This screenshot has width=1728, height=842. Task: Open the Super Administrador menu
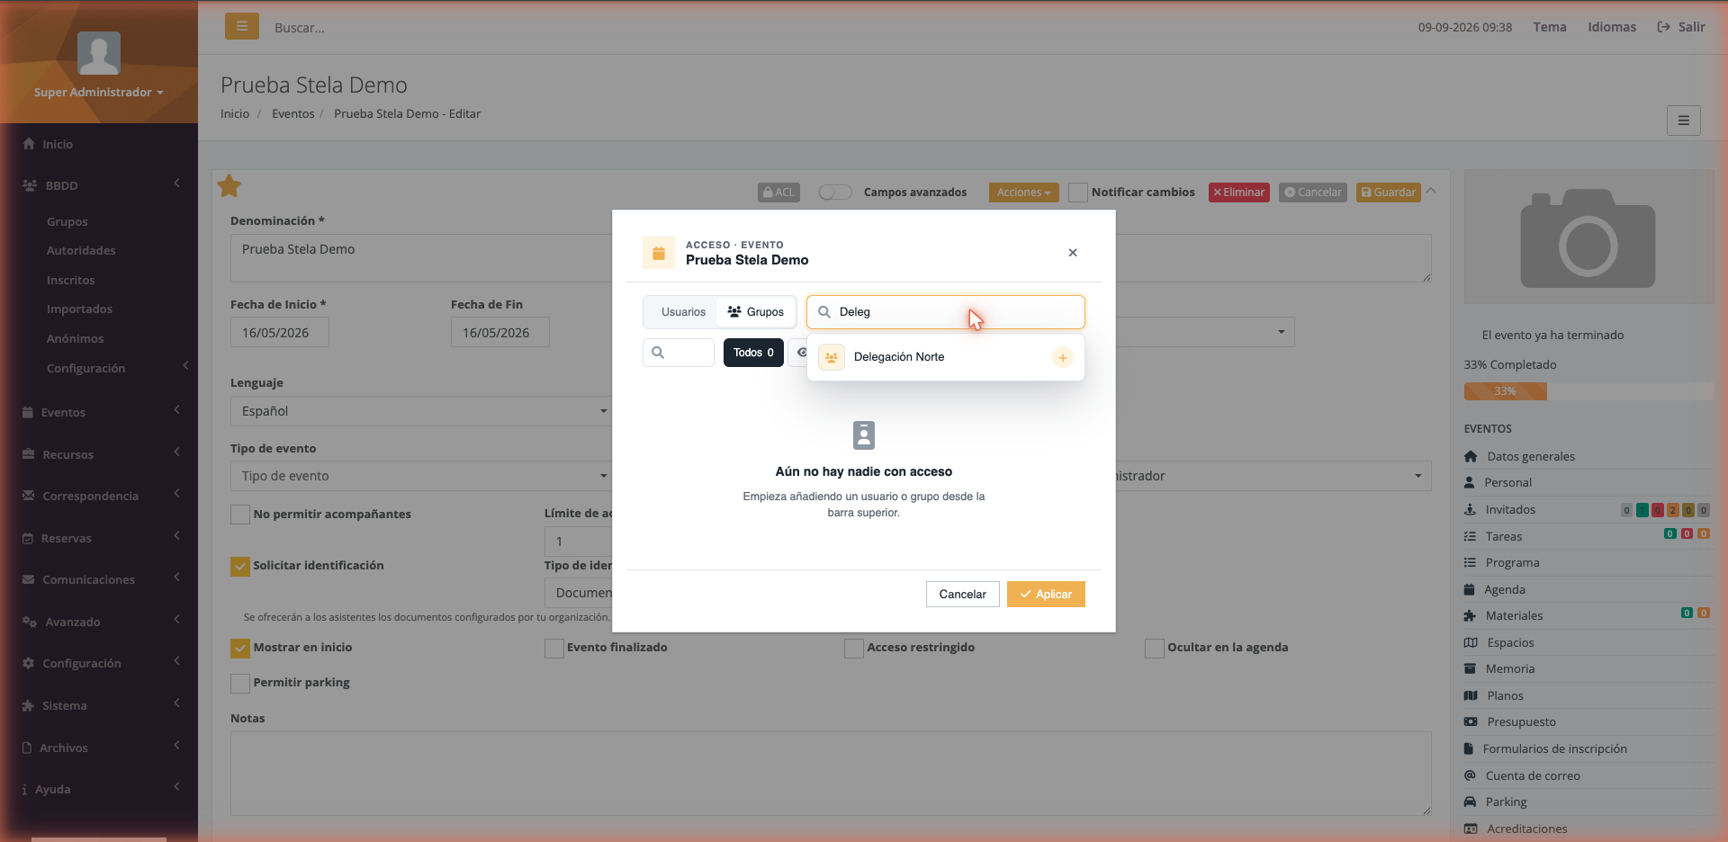99,93
